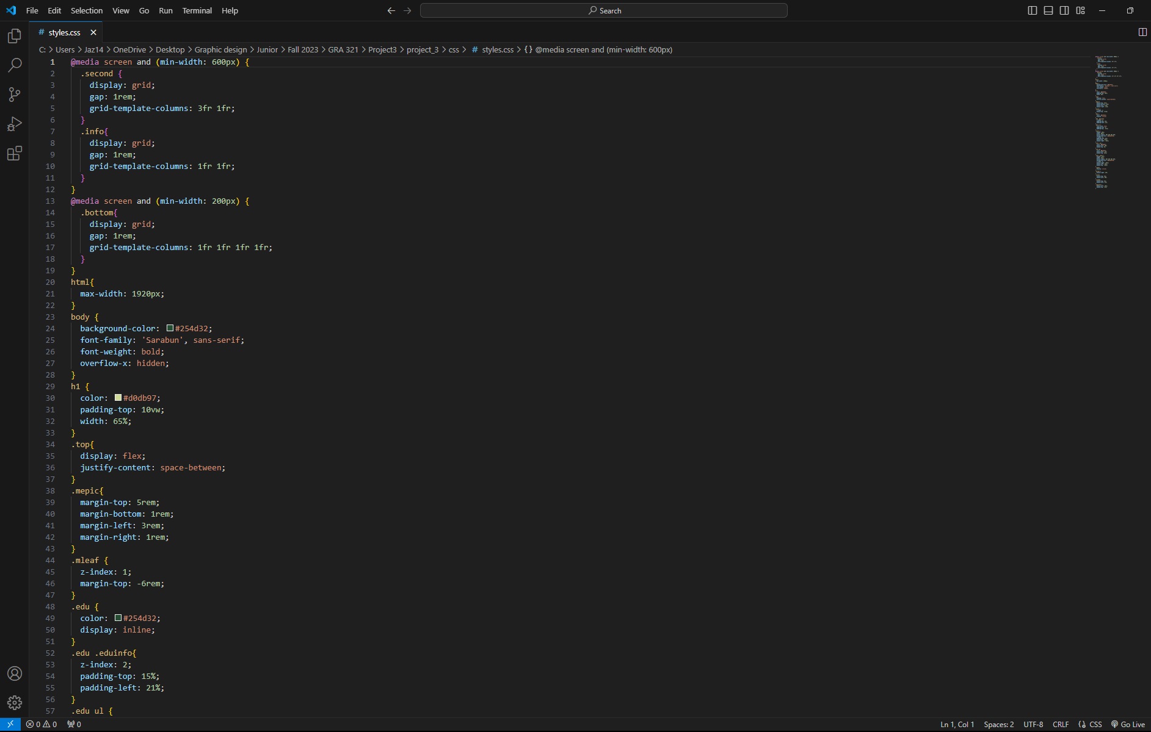Toggle the Primary Side Bar layout button
Screen dimensions: 1151x732
(1033, 10)
